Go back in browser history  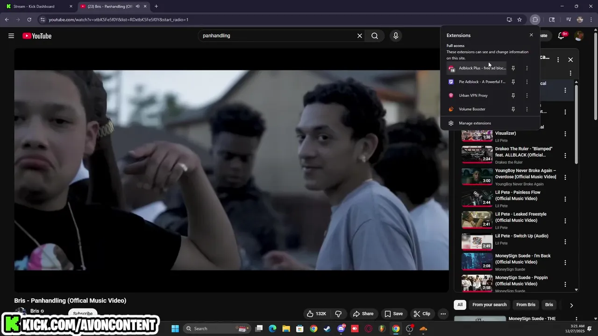click(x=7, y=20)
